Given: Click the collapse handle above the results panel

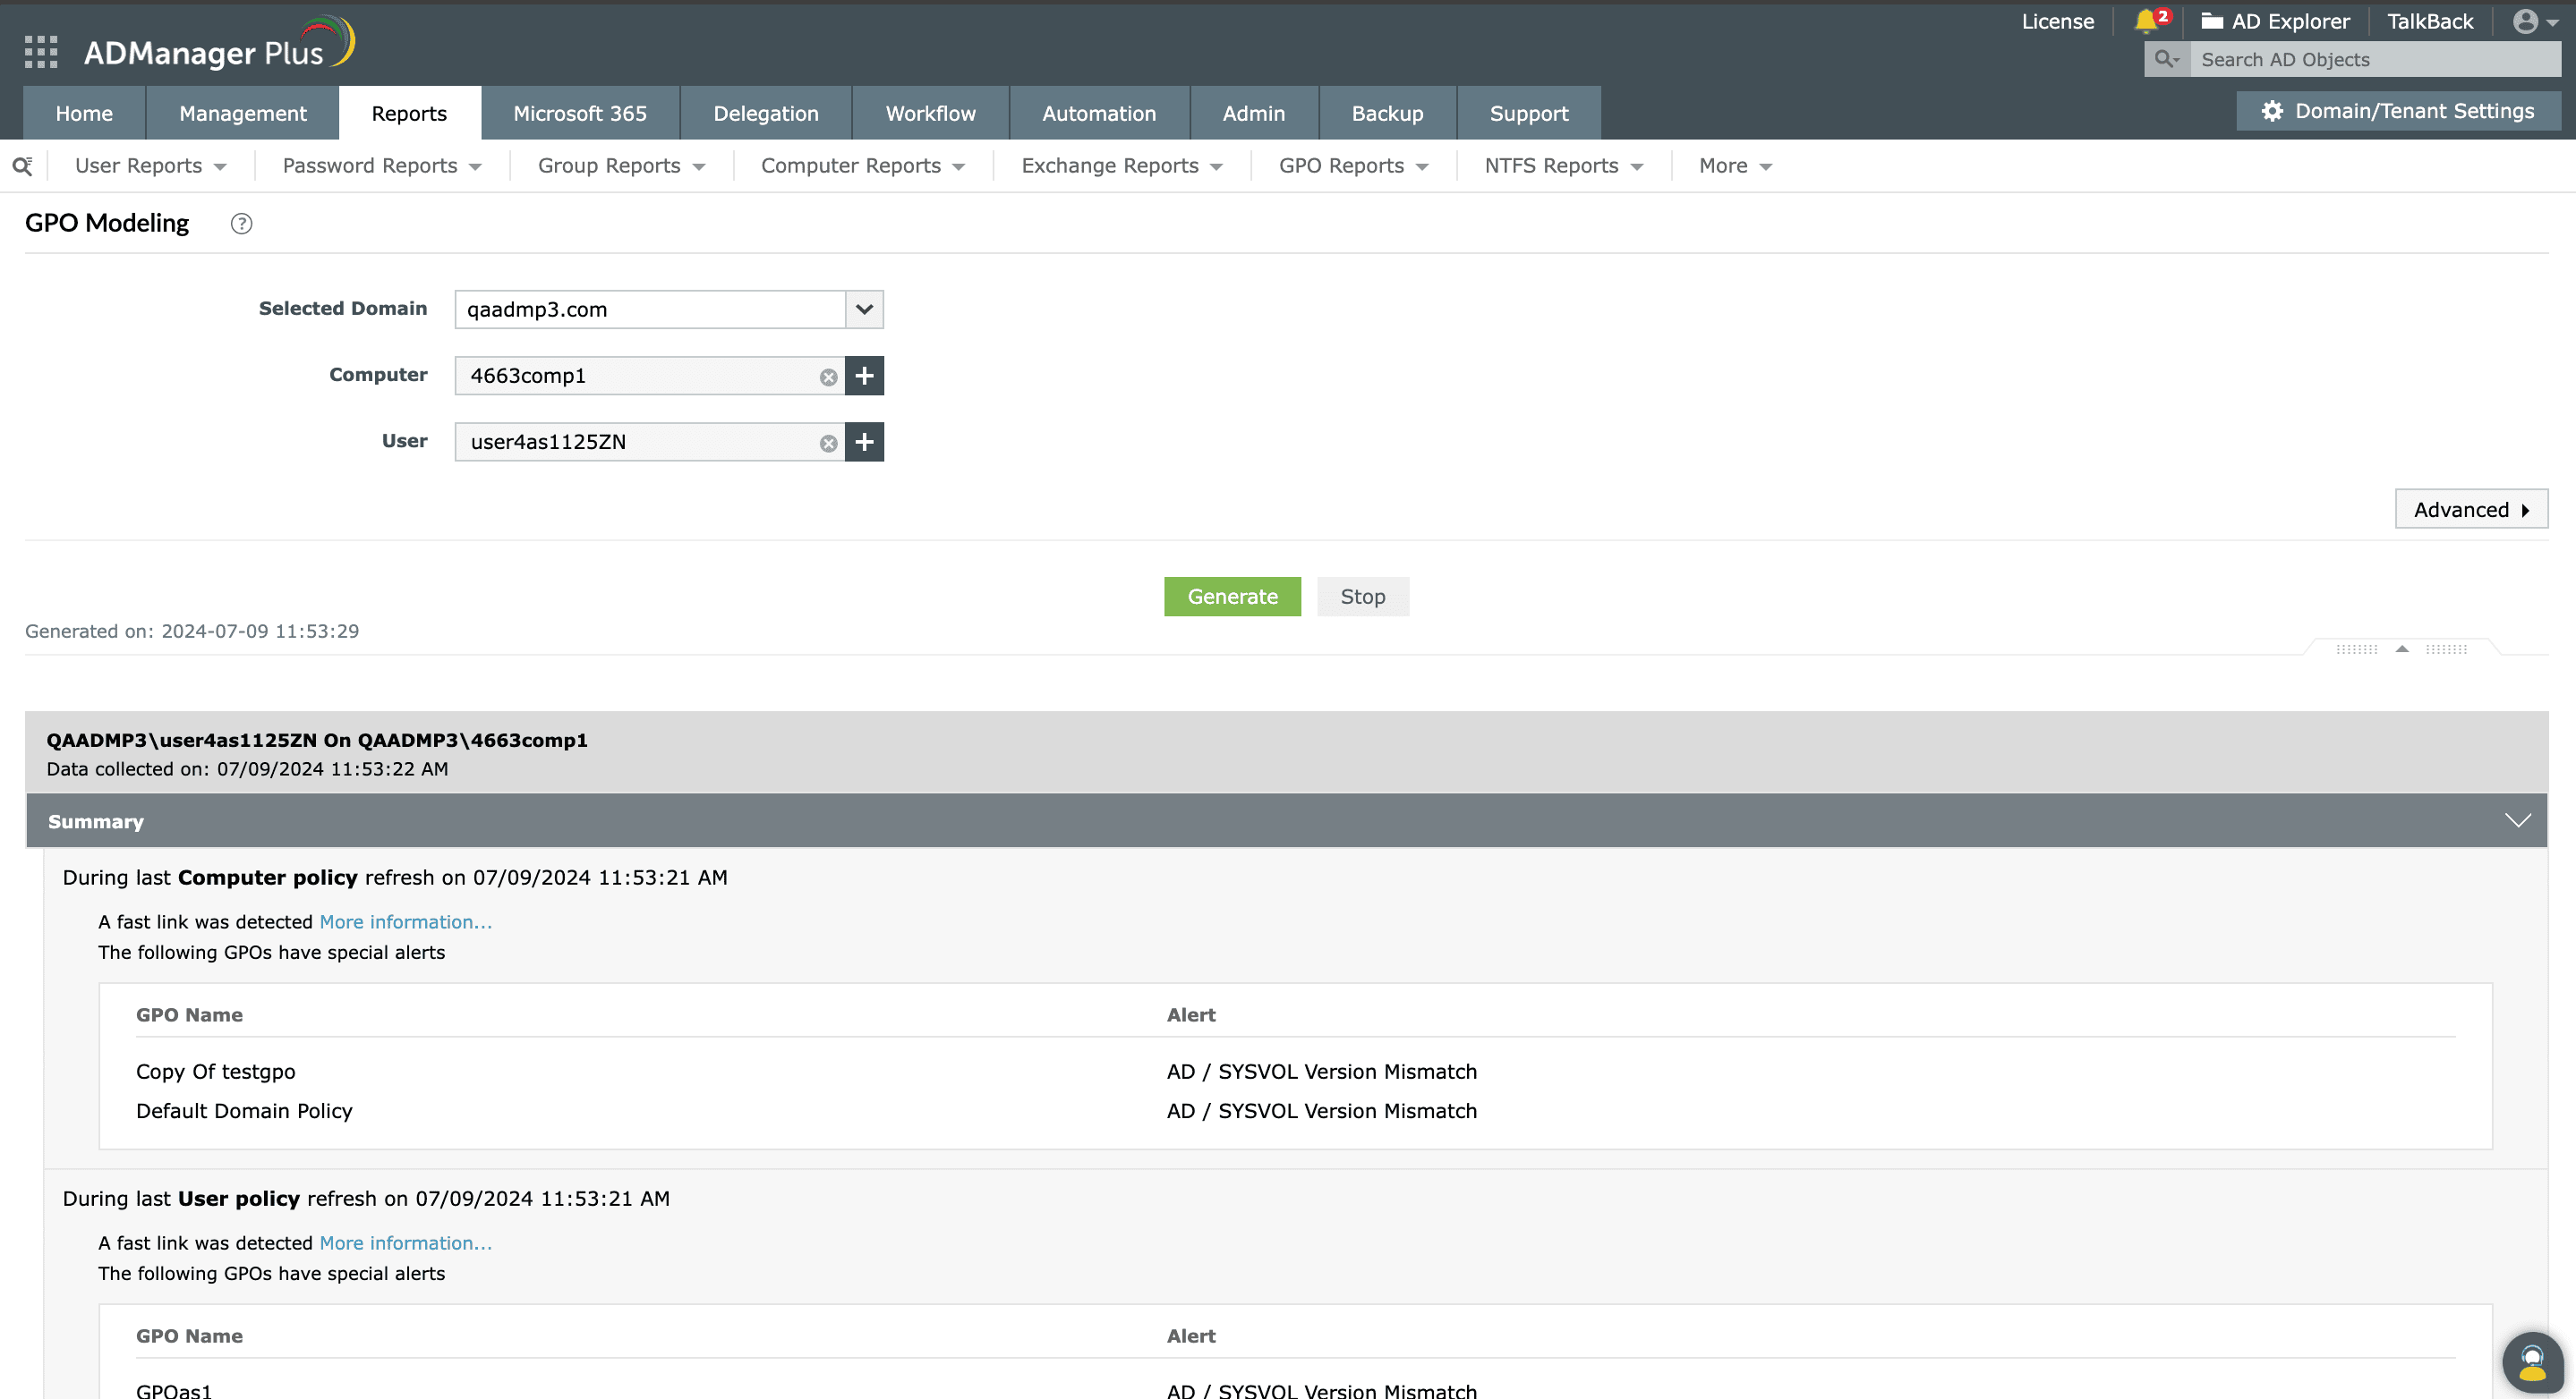Looking at the screenshot, I should point(2401,649).
